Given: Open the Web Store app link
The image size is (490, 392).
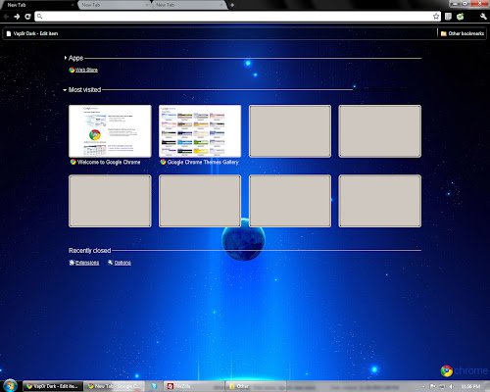Looking at the screenshot, I should tap(83, 70).
